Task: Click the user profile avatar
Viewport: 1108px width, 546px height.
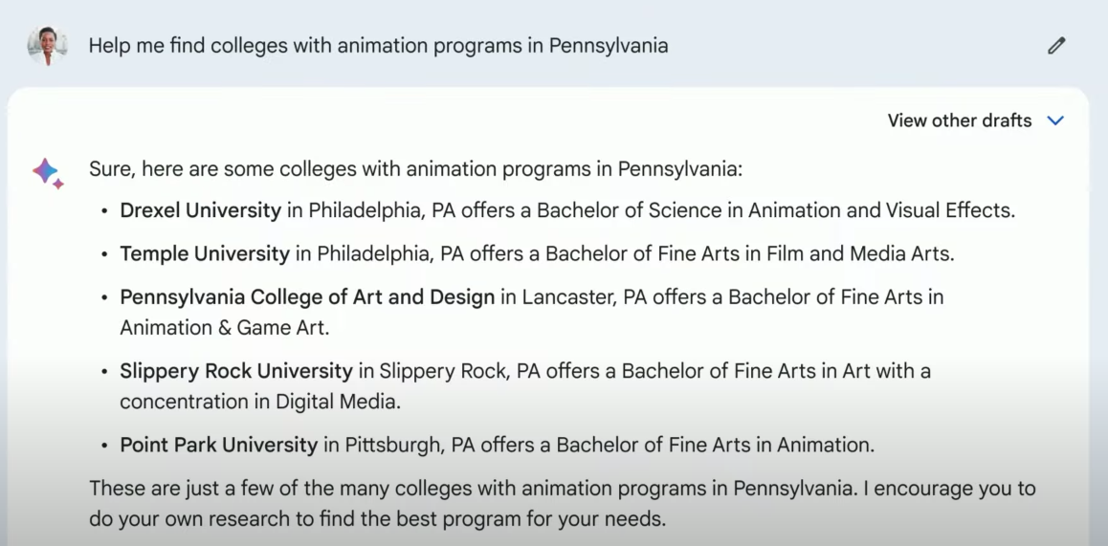Action: click(47, 46)
